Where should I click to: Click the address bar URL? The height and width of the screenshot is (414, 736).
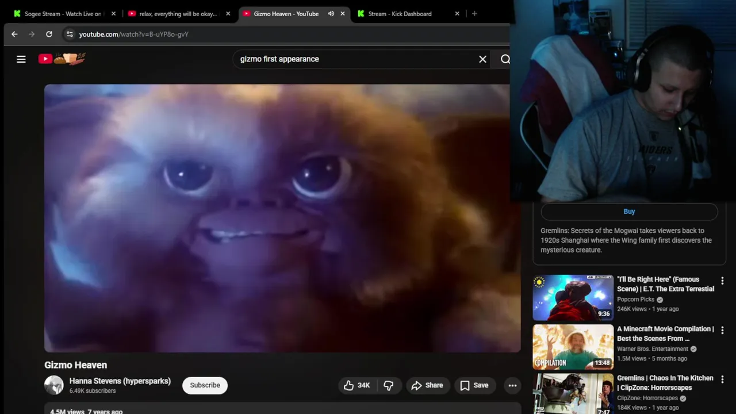tap(133, 34)
